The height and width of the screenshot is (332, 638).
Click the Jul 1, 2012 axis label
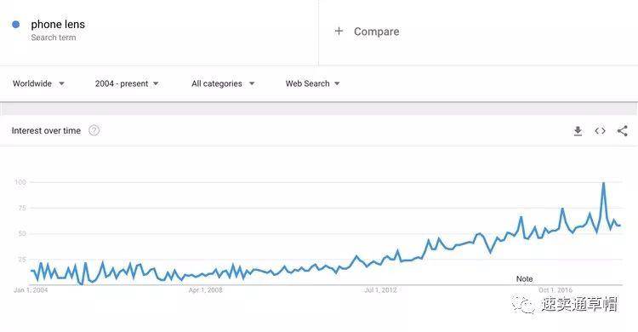coord(380,290)
